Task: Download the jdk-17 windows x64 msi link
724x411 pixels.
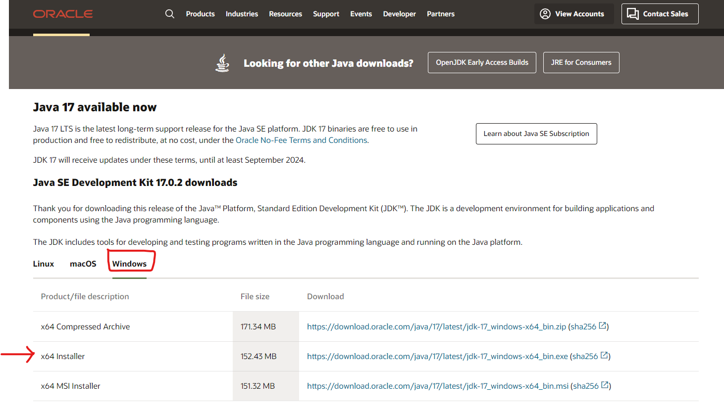Action: click(x=438, y=386)
